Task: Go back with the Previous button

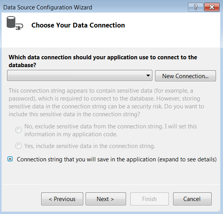Action: point(62,199)
